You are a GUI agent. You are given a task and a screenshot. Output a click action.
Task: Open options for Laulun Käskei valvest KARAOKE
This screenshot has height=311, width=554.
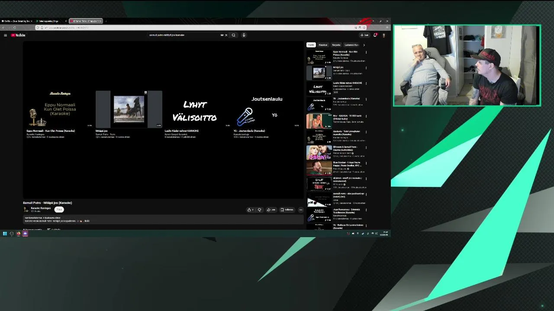pyautogui.click(x=366, y=83)
